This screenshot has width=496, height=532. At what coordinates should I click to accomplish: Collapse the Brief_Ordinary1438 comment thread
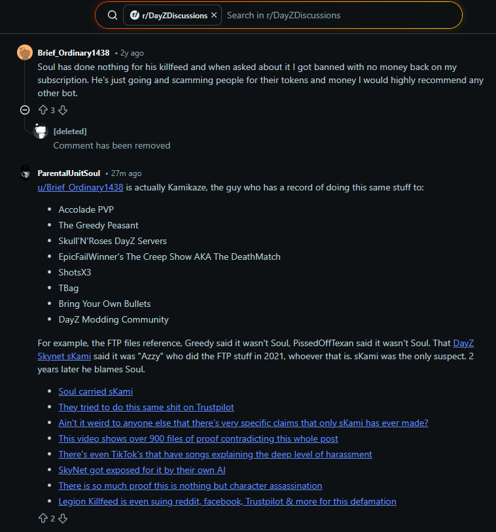click(x=25, y=110)
